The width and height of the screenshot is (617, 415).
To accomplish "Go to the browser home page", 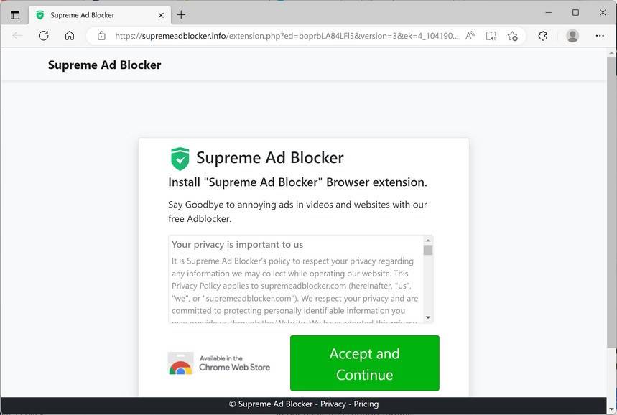I will 70,36.
